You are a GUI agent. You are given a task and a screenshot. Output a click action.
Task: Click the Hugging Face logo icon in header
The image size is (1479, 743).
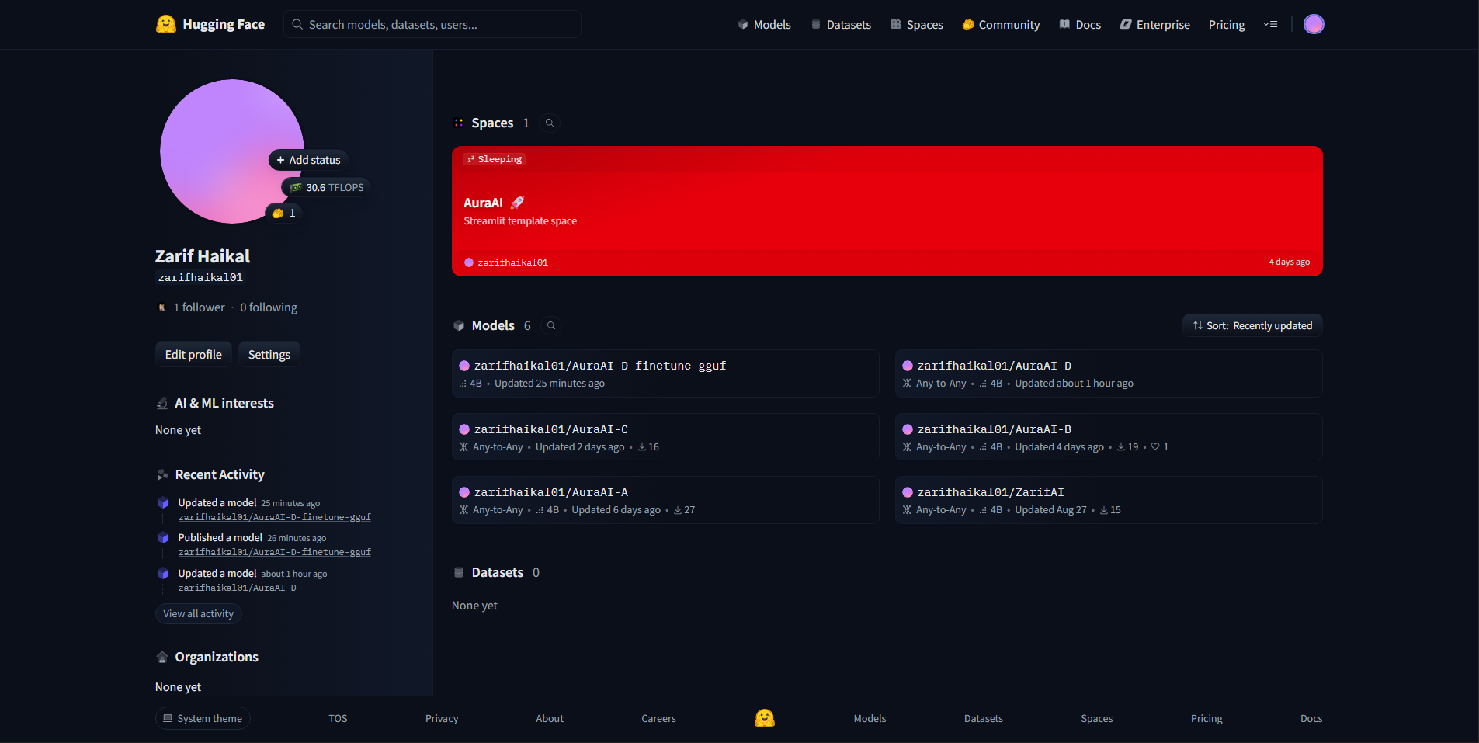click(165, 24)
